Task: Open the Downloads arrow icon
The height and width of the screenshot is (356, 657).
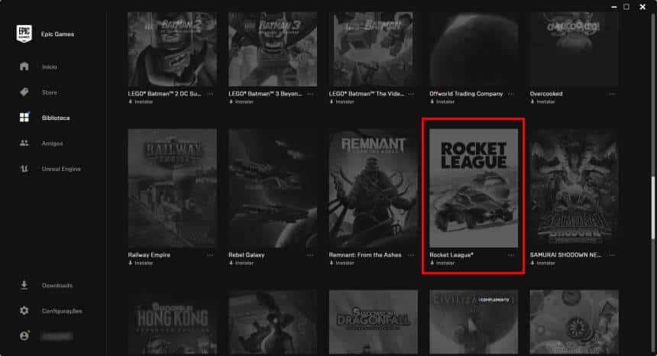Action: [x=24, y=285]
